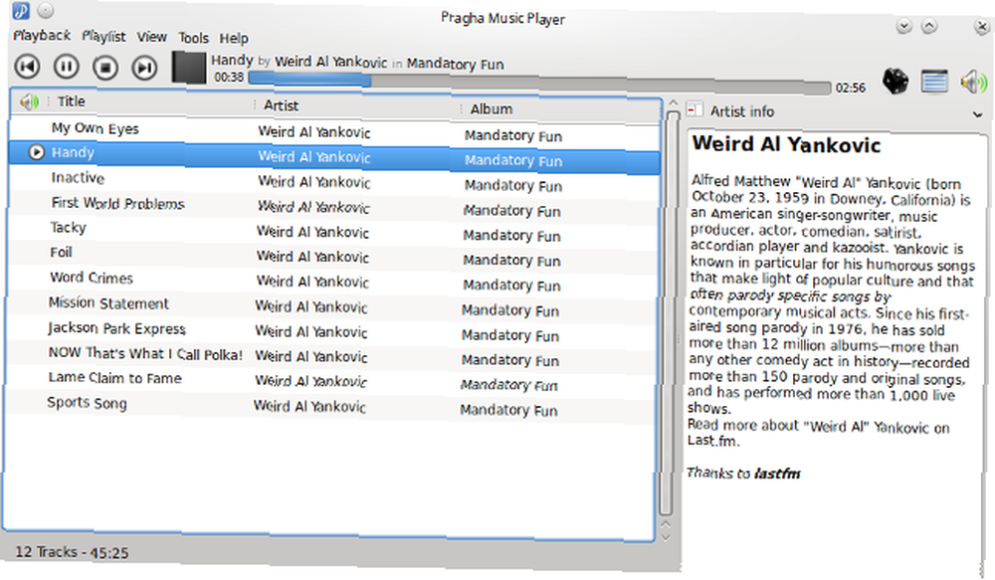
Task: Click the lastfm thanks credit text
Action: [777, 474]
